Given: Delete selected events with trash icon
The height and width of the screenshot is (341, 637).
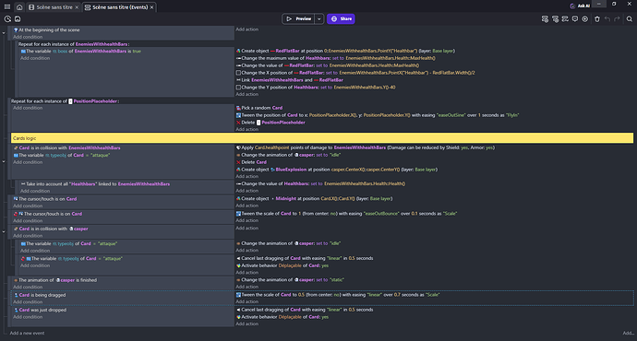Looking at the screenshot, I should click(x=596, y=18).
